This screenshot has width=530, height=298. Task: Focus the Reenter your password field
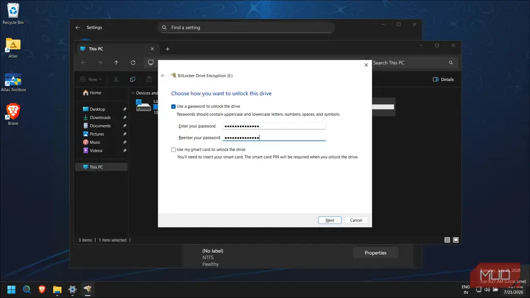274,138
